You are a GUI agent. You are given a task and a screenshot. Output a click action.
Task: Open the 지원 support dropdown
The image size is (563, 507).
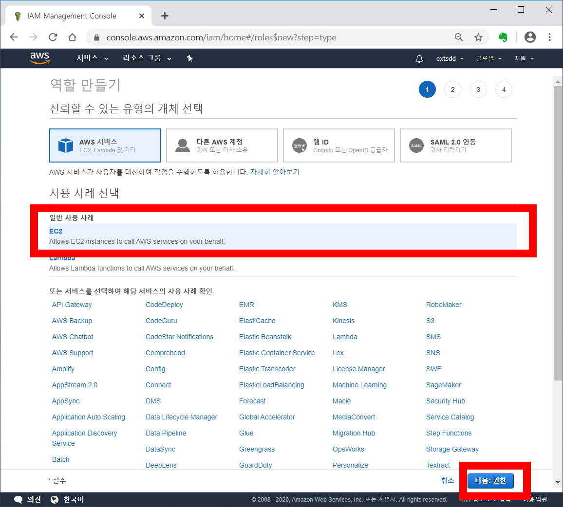tap(524, 58)
